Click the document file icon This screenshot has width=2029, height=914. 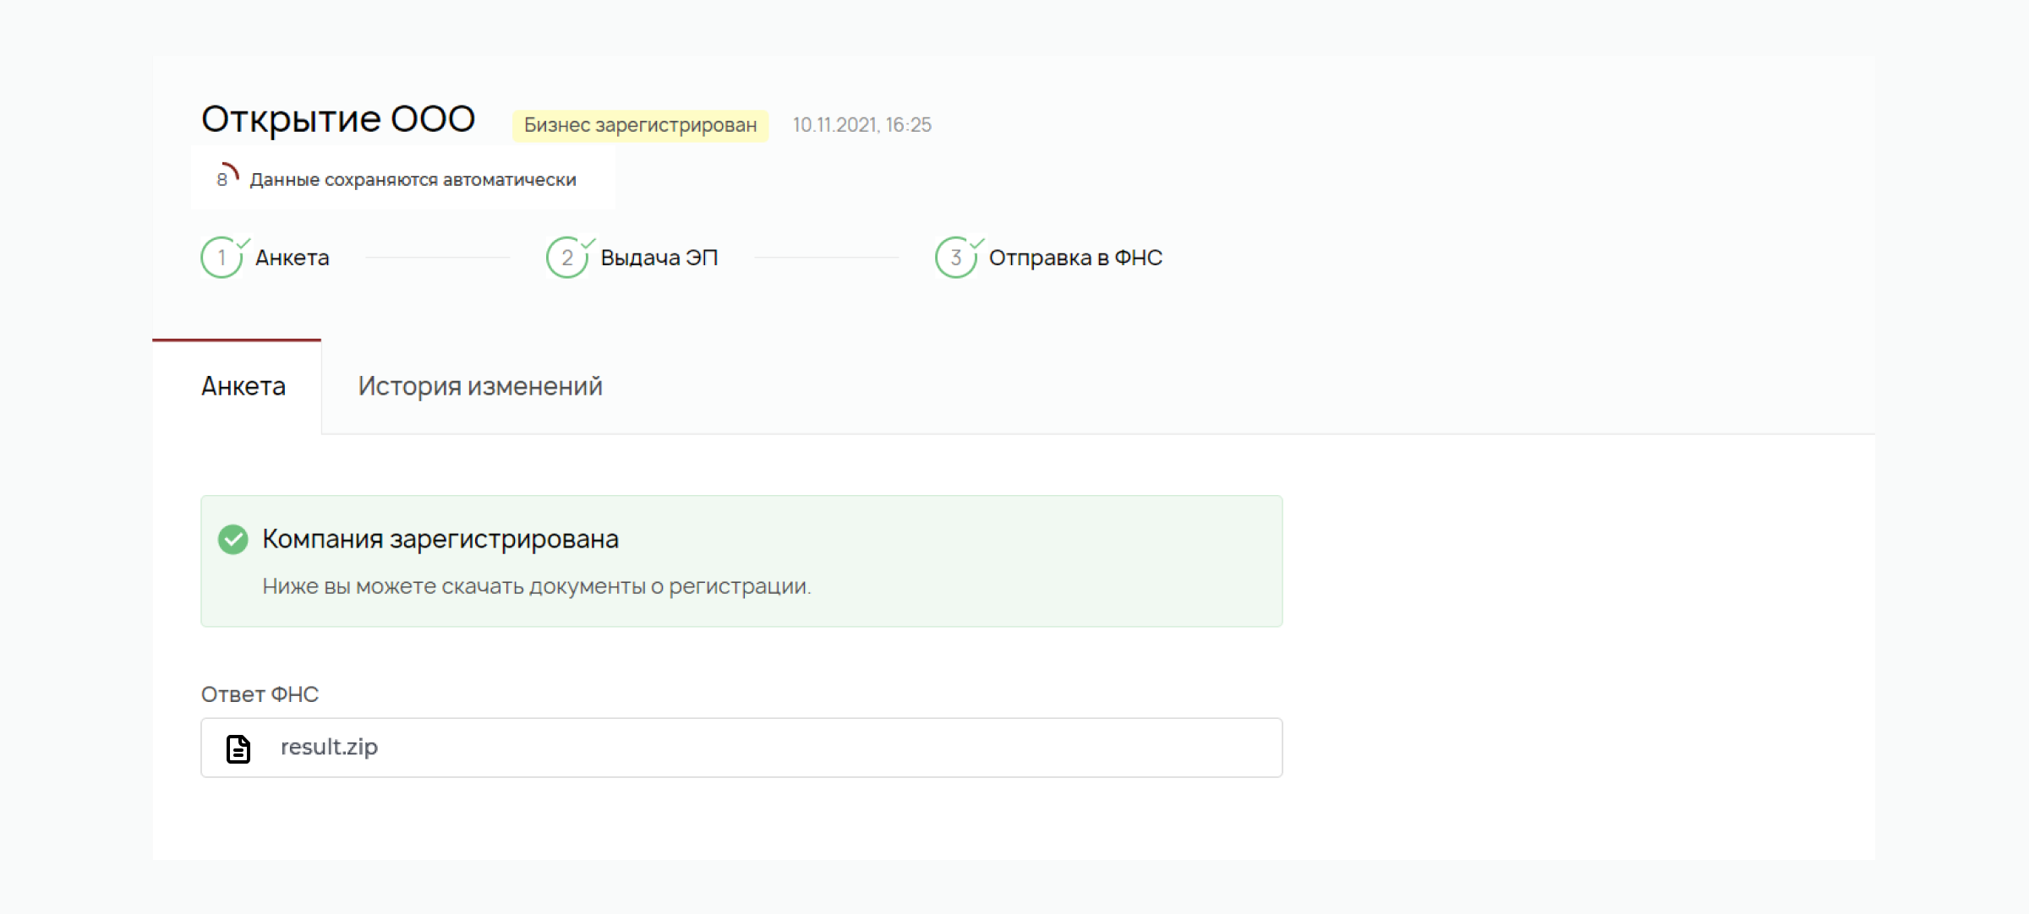click(x=238, y=748)
